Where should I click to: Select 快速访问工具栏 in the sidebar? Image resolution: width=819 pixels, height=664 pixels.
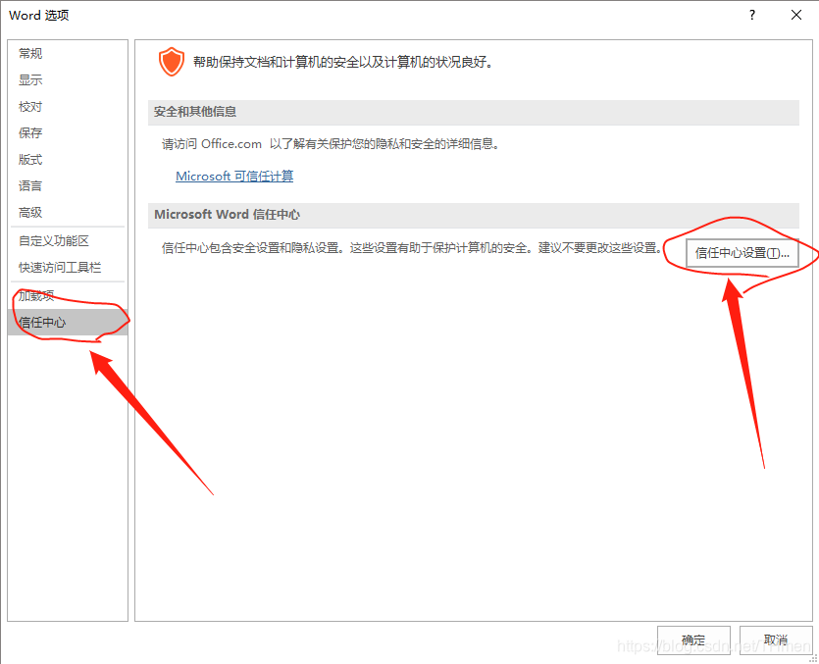click(x=68, y=268)
